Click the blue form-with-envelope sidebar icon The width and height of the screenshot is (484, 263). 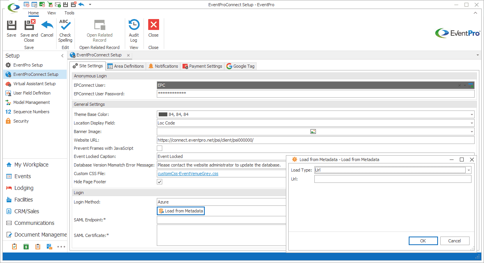(50, 246)
